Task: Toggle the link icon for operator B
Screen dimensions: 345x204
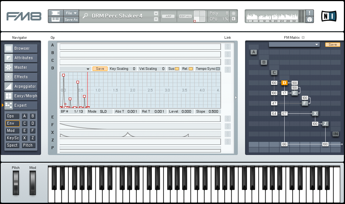Action: click(x=228, y=54)
